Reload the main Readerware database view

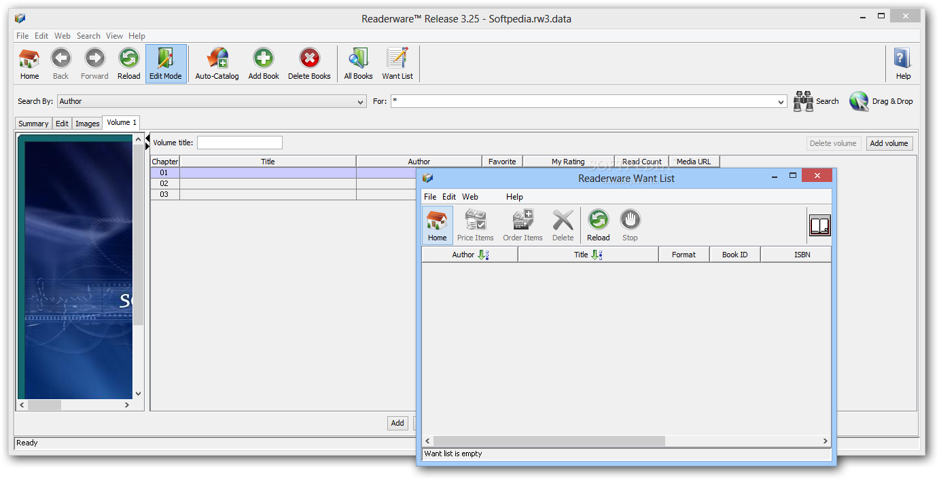(x=128, y=64)
